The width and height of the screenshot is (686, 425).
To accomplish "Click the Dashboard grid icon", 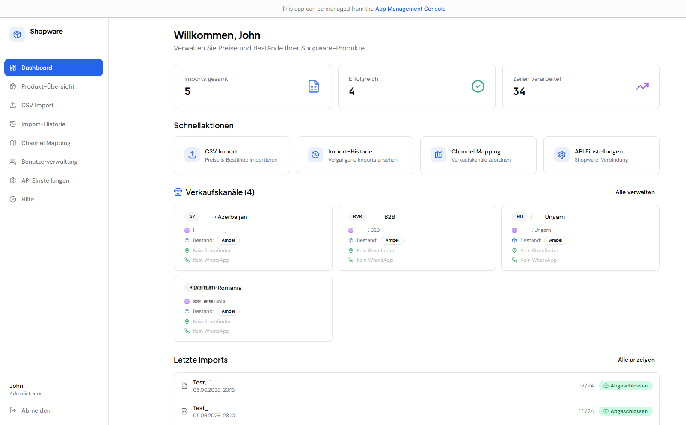I will pyautogui.click(x=13, y=68).
